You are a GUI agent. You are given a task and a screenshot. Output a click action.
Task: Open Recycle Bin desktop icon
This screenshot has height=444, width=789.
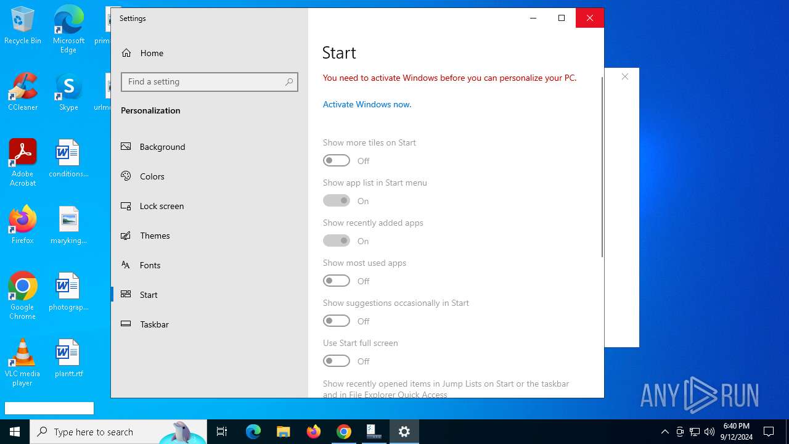click(x=23, y=26)
